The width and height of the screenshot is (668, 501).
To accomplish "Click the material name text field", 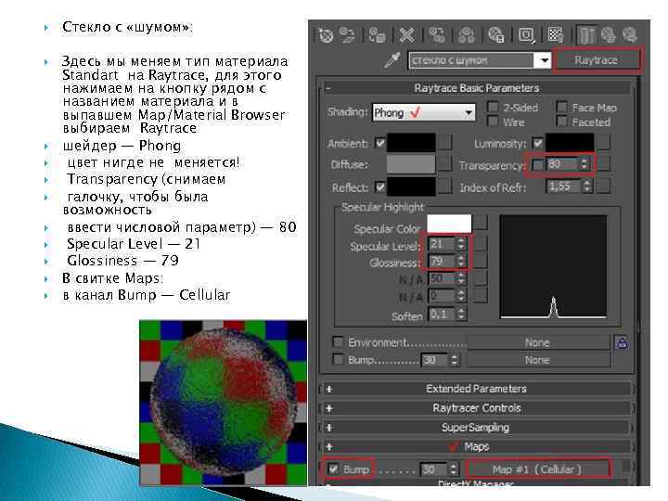I will click(x=471, y=60).
